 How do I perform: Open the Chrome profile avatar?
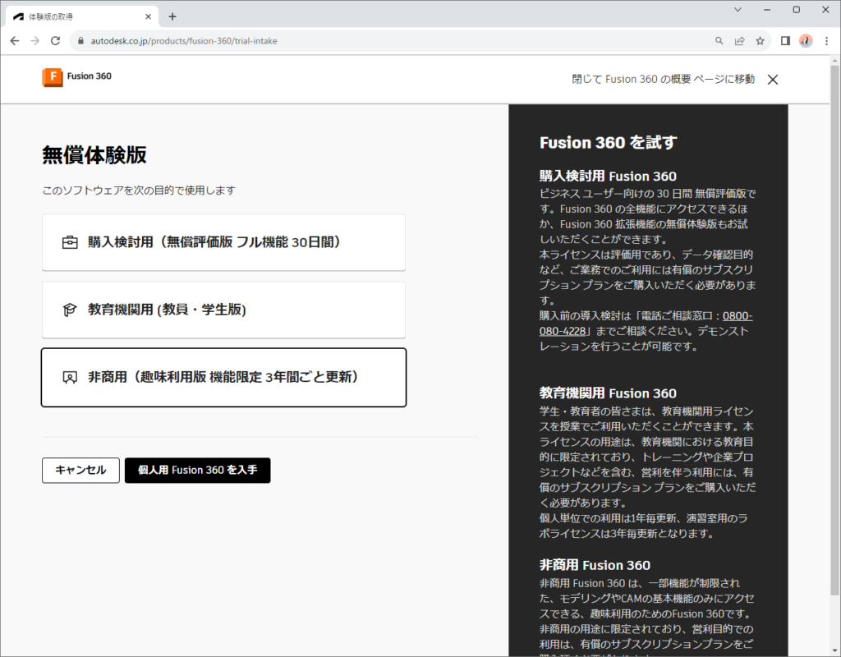point(806,41)
